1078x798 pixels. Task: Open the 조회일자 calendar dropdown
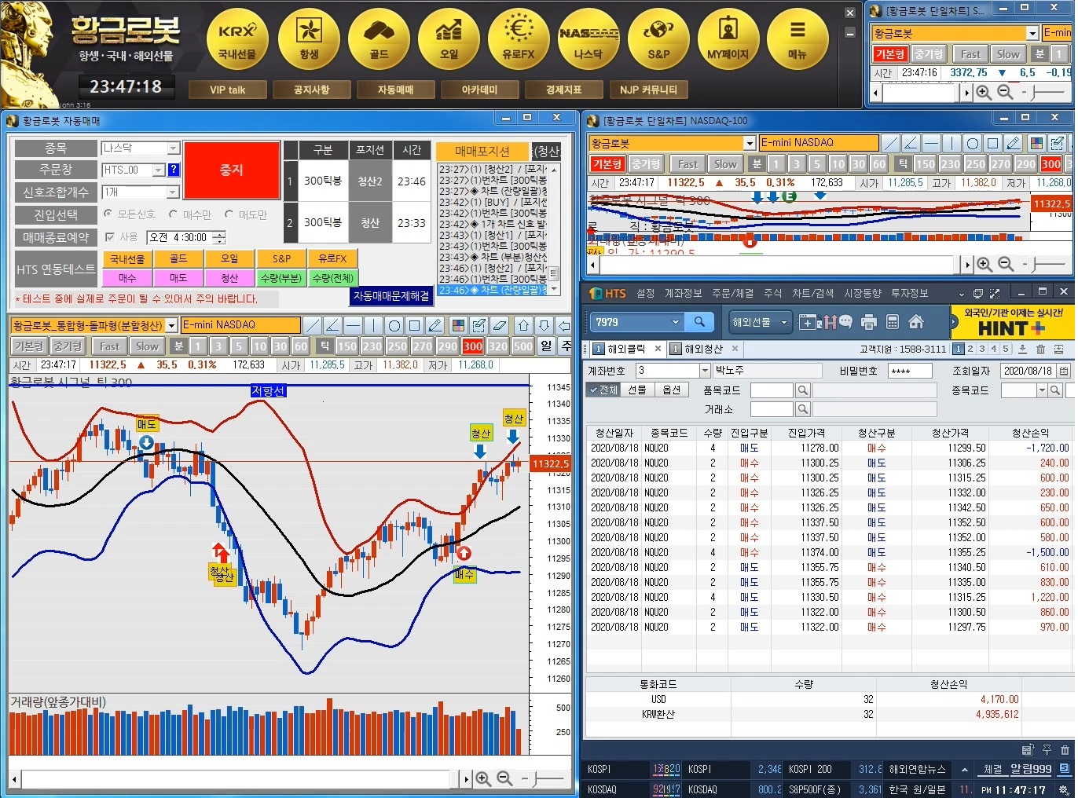1063,371
